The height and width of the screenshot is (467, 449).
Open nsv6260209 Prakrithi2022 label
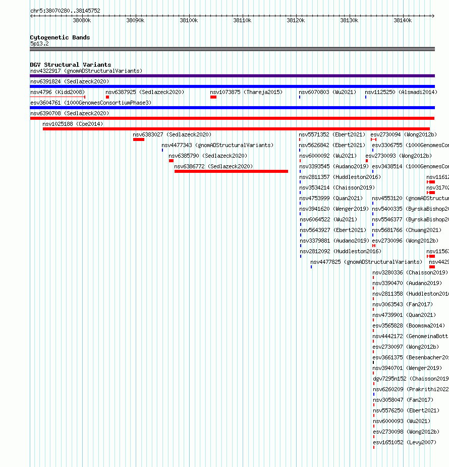(411, 389)
